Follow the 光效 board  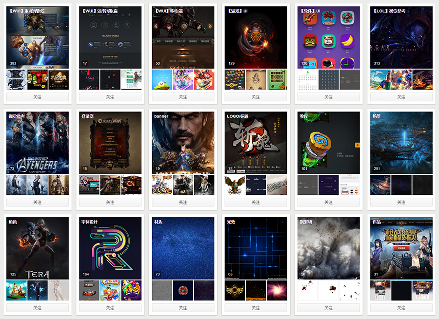coord(256,308)
